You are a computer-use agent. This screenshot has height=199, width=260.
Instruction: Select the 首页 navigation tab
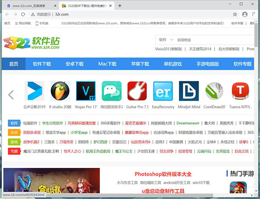(13, 64)
